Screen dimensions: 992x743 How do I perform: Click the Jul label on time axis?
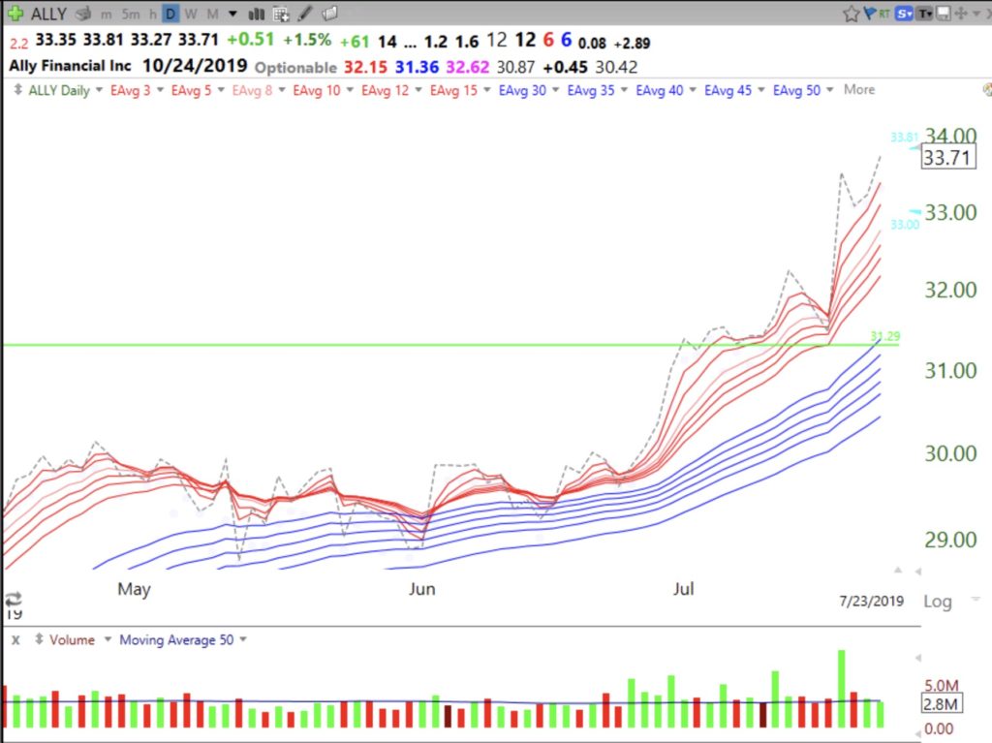click(x=683, y=589)
